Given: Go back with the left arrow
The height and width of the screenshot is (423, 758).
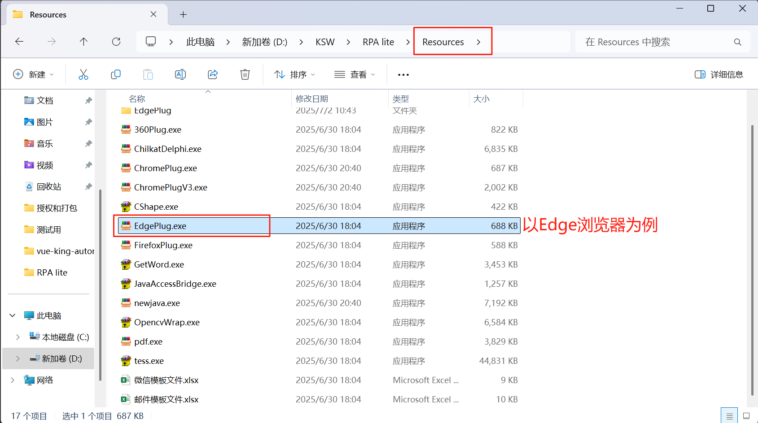Looking at the screenshot, I should click(x=19, y=42).
